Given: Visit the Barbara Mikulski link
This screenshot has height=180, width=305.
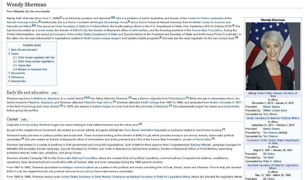Looking at the screenshot, I should (201, 145).
